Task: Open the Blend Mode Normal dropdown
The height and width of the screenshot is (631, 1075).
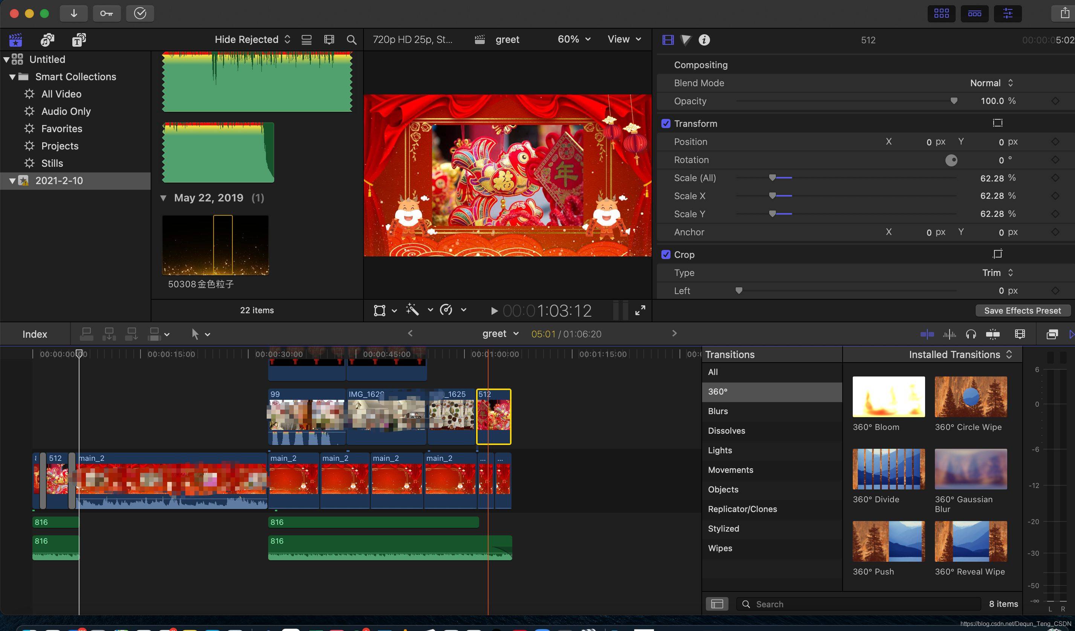Action: tap(991, 83)
